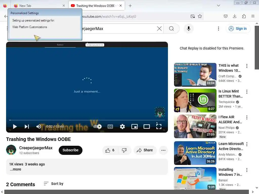This screenshot has height=194, width=259.
Task: Open a new browser tab with plus
Action: [130, 6]
